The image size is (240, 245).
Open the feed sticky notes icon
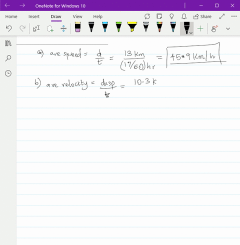pos(159,16)
